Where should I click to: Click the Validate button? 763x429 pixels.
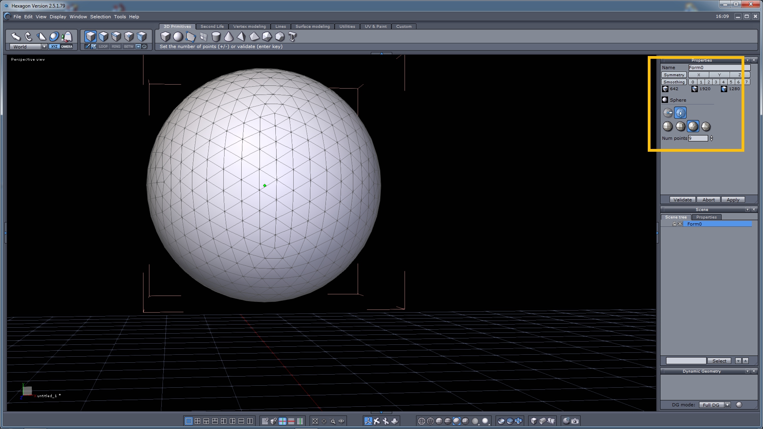(682, 200)
